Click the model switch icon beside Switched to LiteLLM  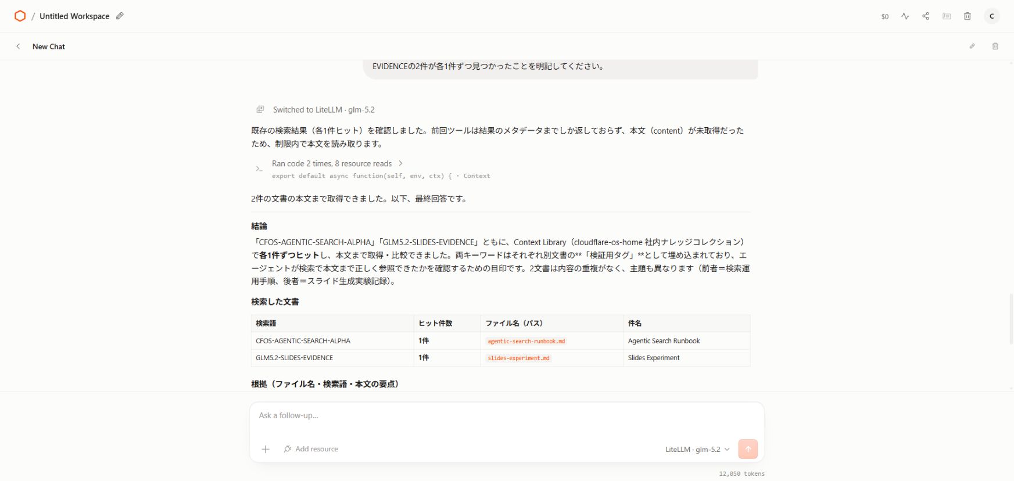(260, 109)
